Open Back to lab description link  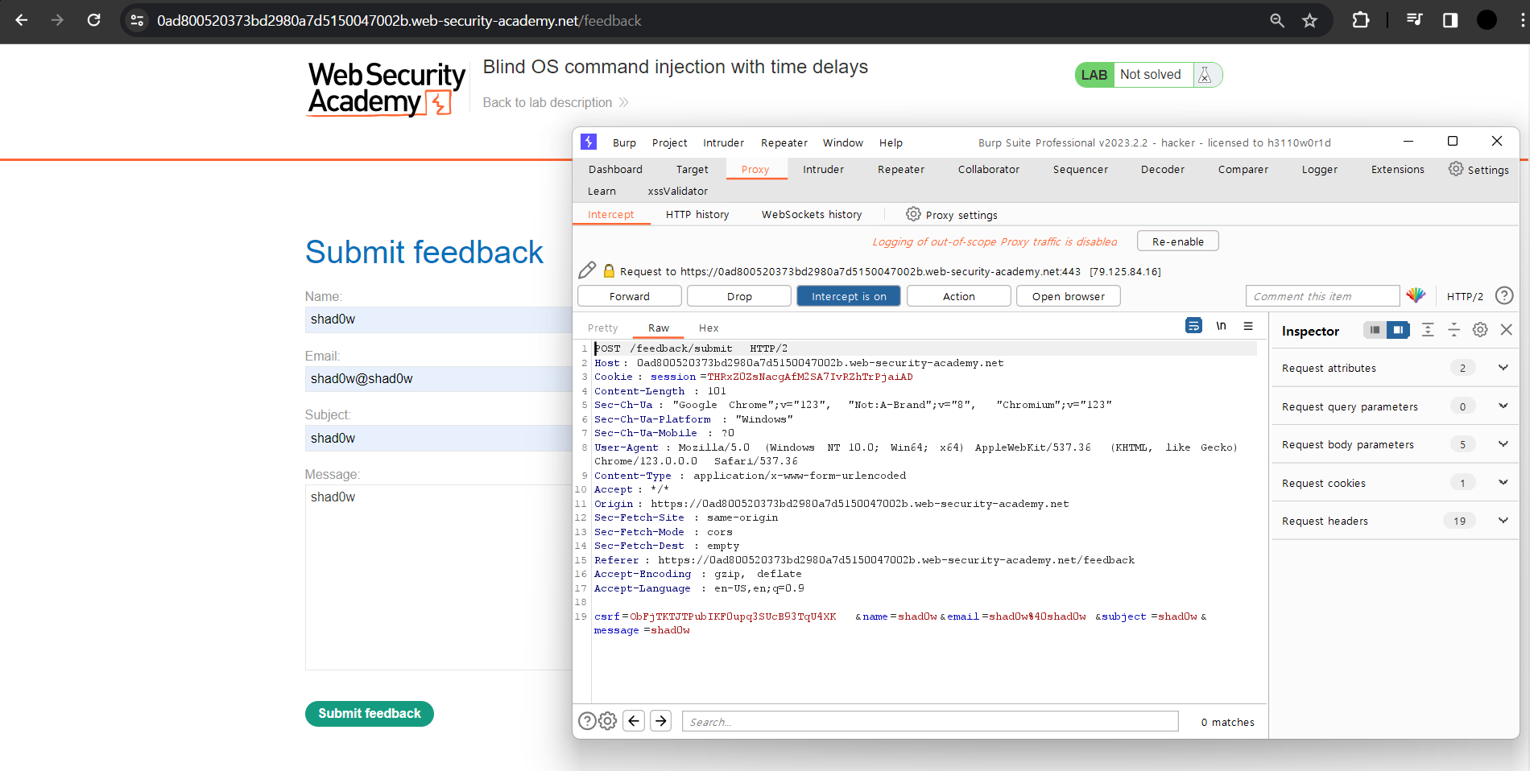tap(556, 102)
